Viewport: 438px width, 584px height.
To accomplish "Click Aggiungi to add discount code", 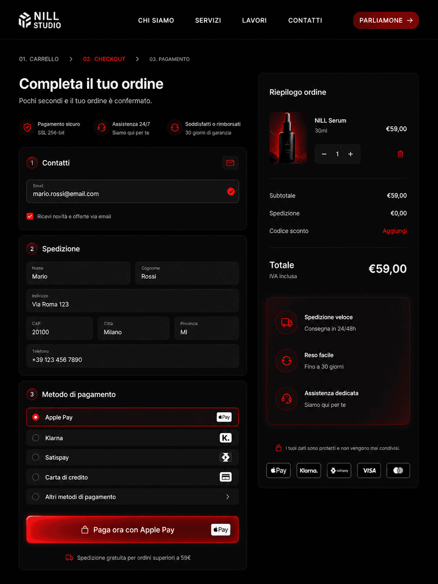I will click(x=395, y=231).
